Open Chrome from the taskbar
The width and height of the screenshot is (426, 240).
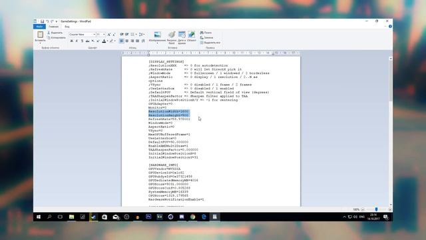(192, 217)
